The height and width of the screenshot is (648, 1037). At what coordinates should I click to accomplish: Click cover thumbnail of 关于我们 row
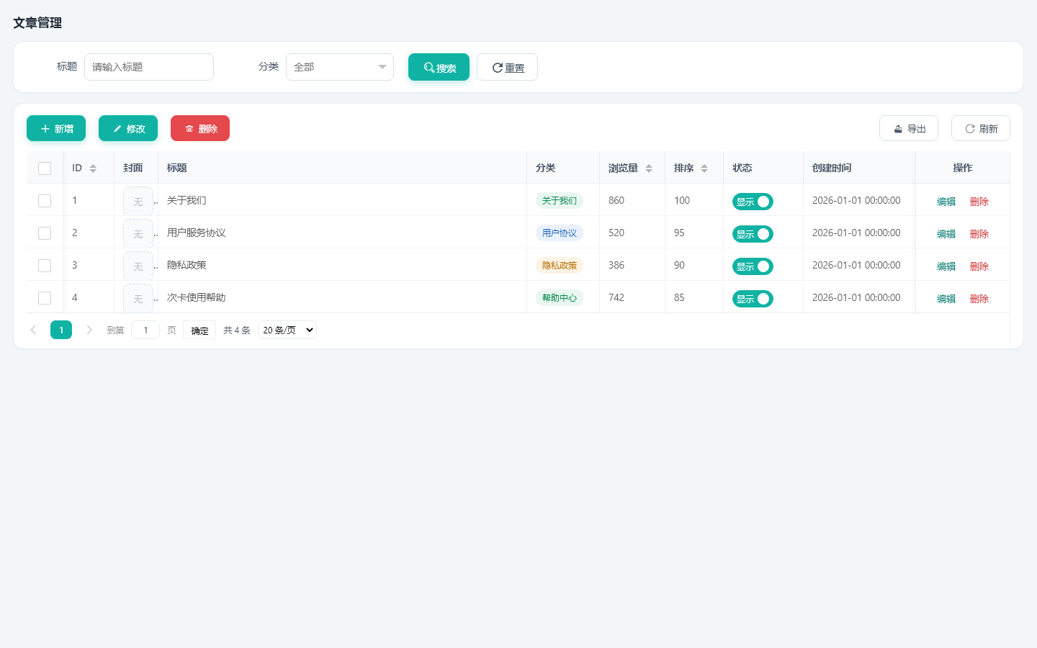tap(138, 202)
